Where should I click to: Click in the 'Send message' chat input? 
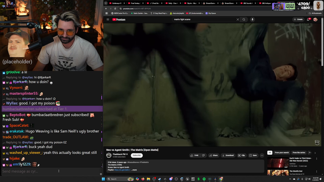(51, 171)
